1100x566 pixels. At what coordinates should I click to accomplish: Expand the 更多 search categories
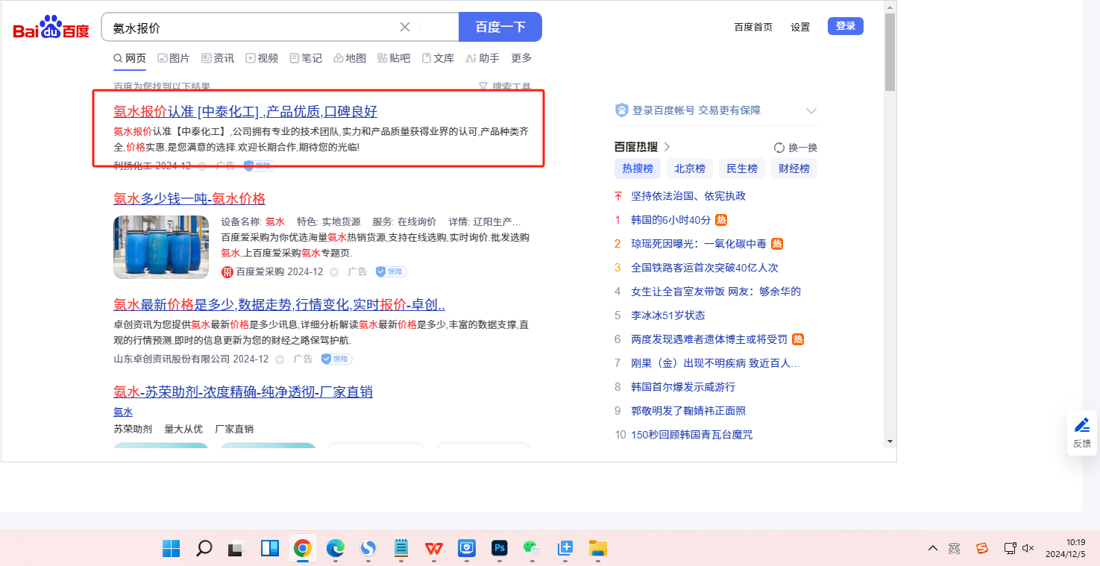click(521, 58)
